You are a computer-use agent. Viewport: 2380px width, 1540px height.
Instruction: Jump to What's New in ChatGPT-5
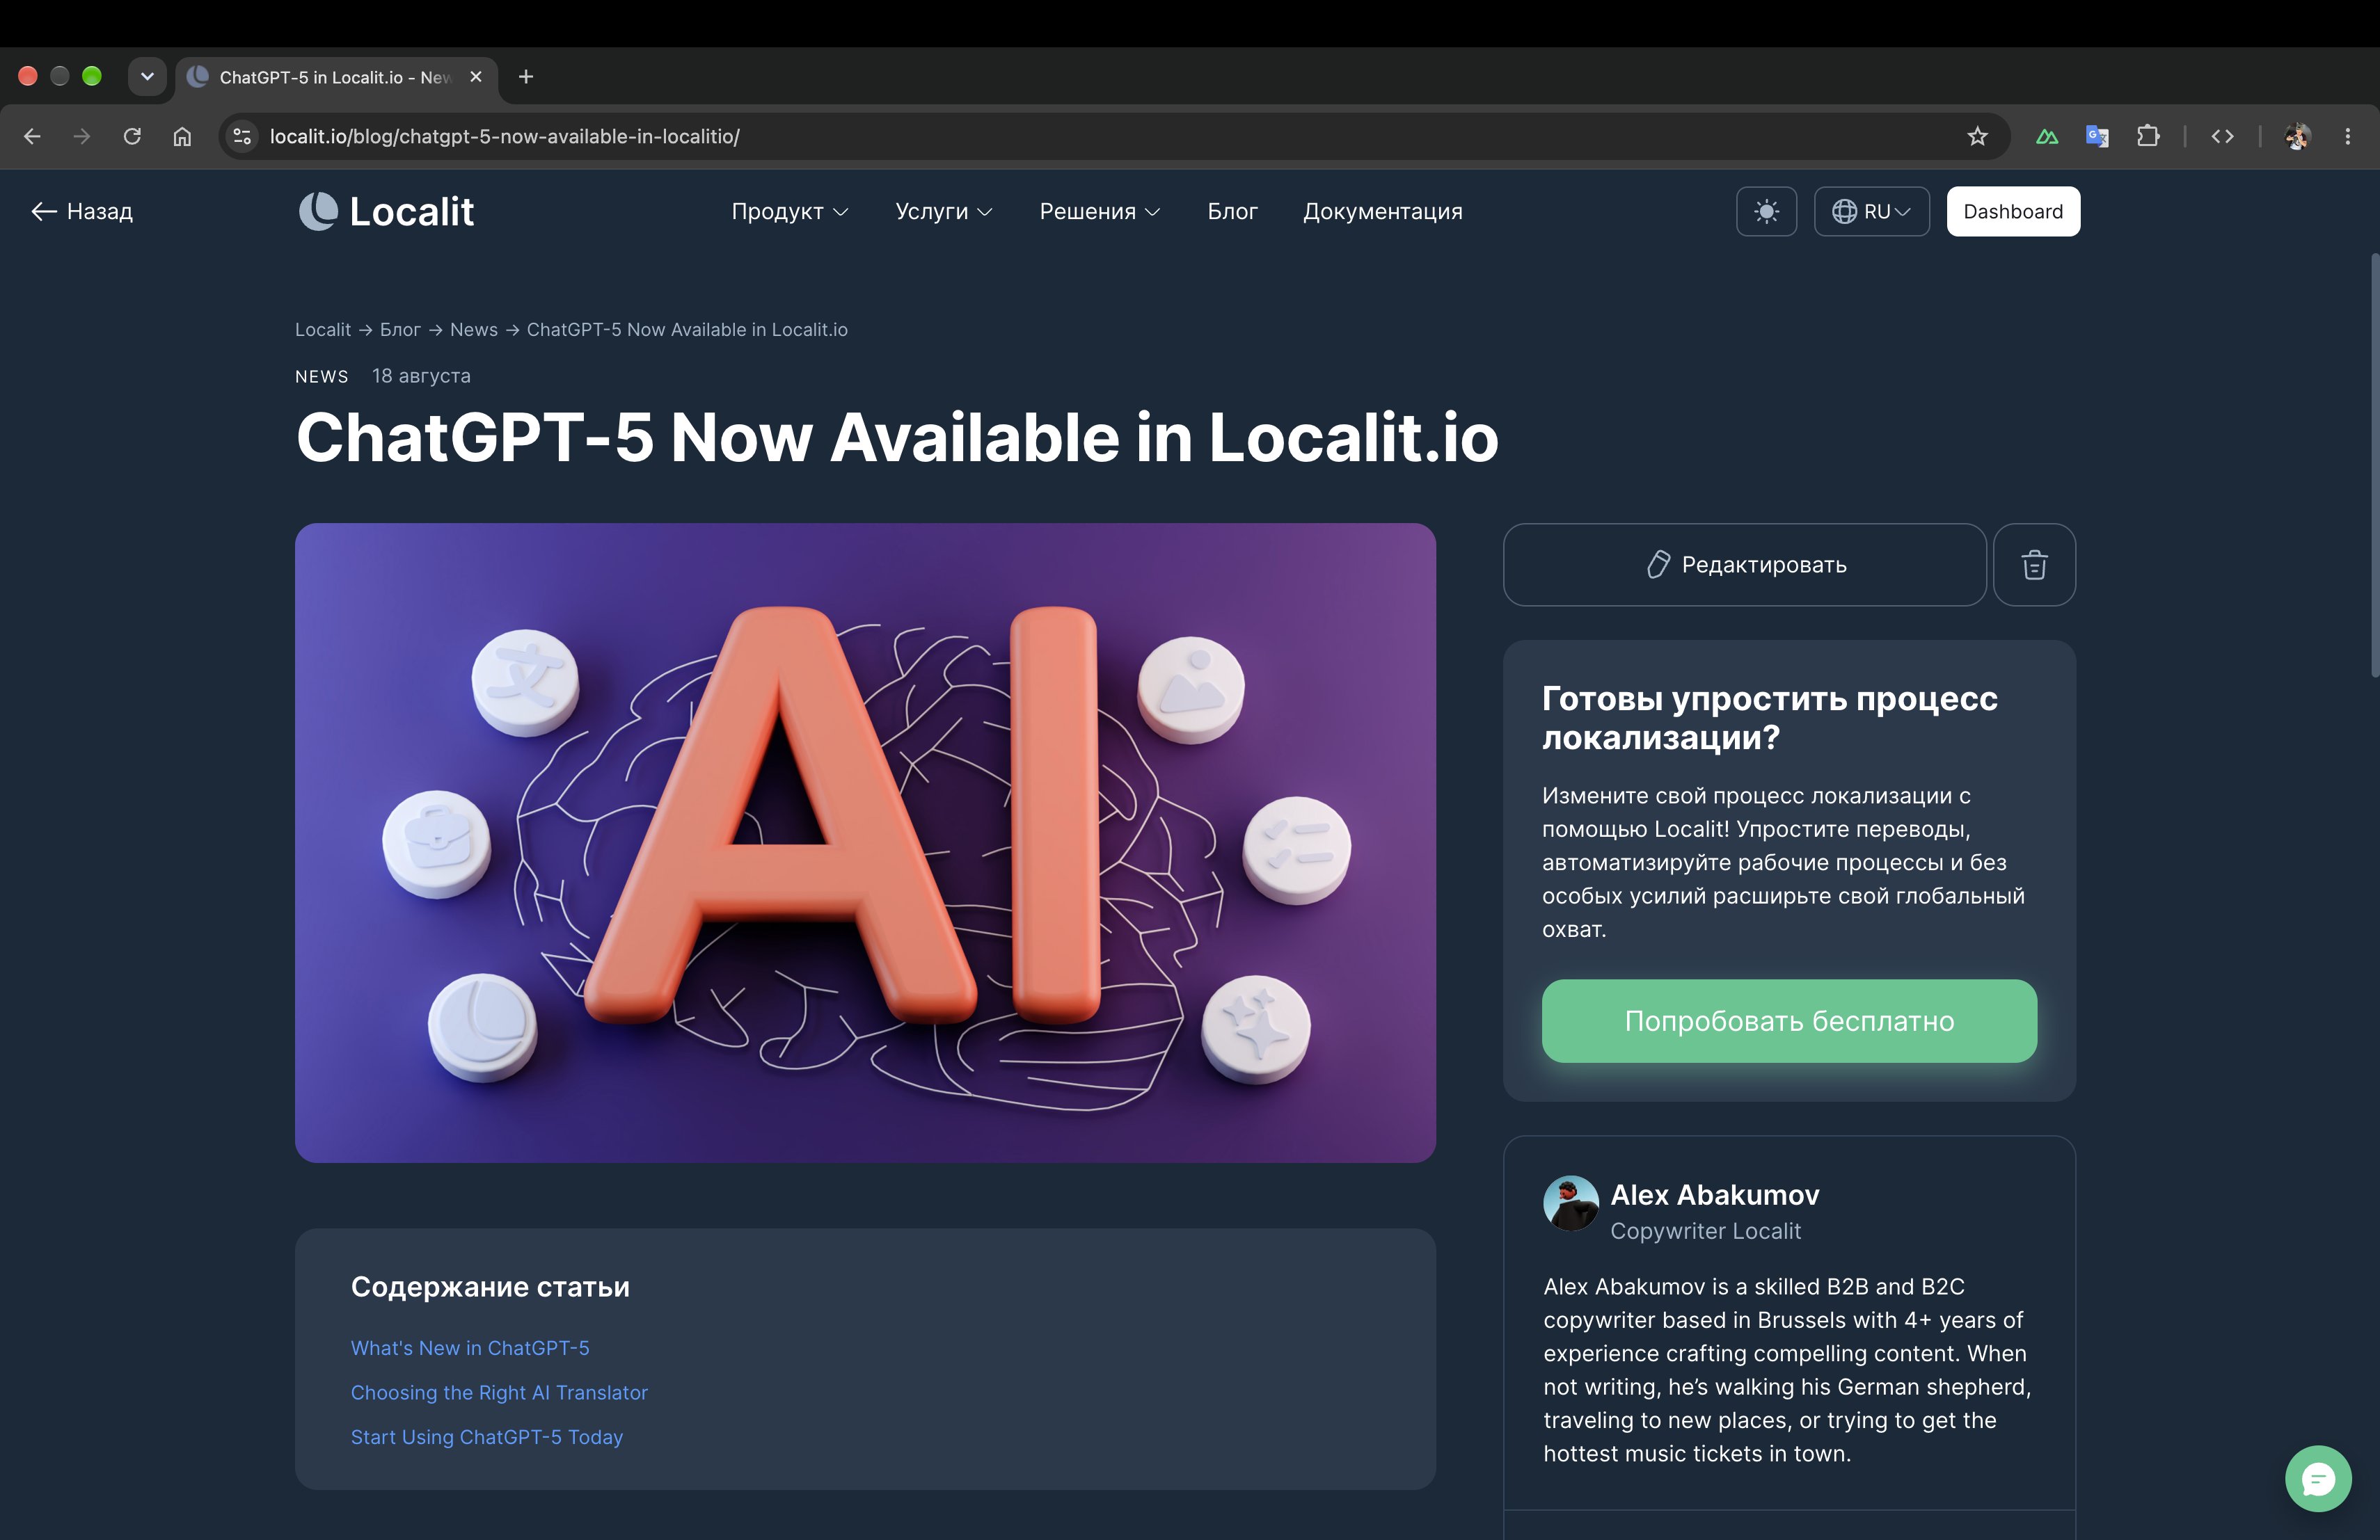tap(470, 1348)
